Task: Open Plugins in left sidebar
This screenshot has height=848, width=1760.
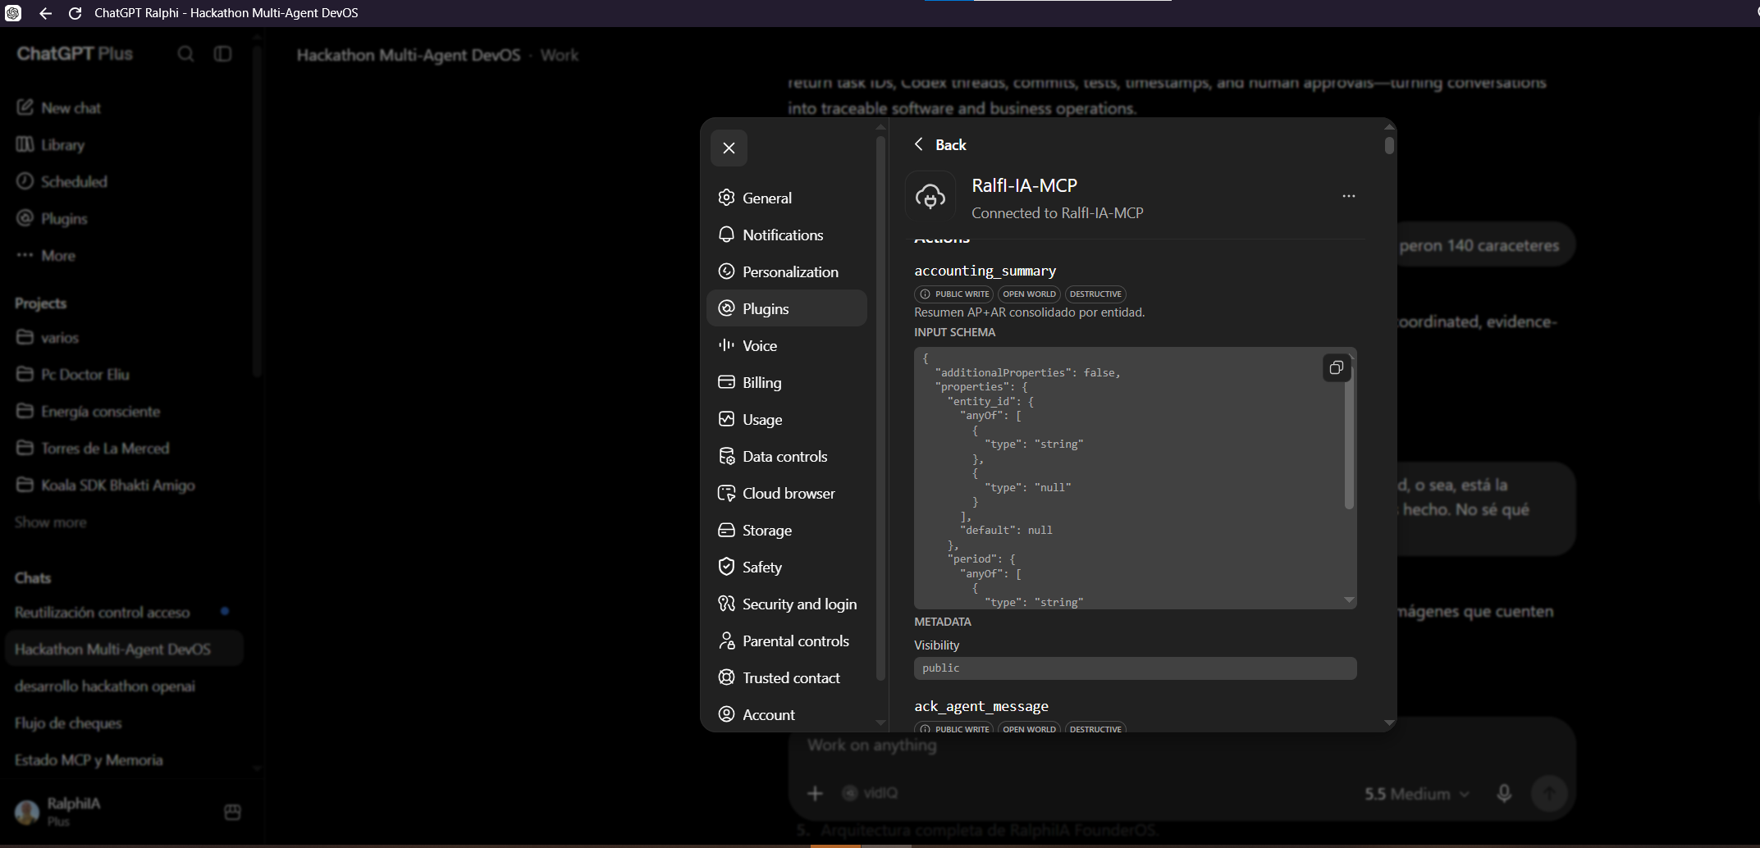Action: pyautogui.click(x=123, y=218)
